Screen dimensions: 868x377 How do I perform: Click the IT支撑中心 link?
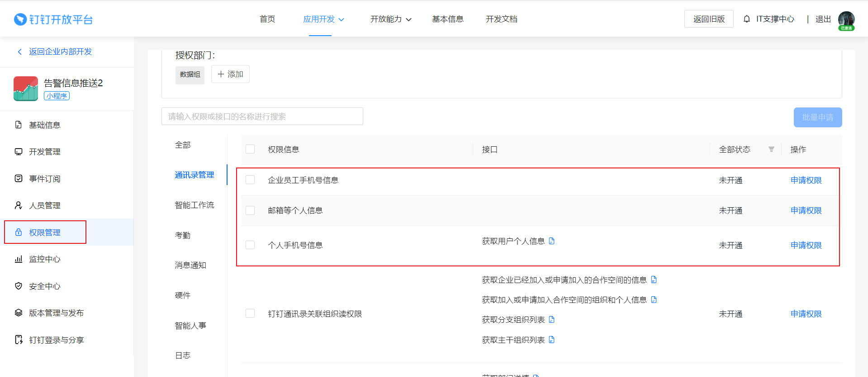[775, 19]
